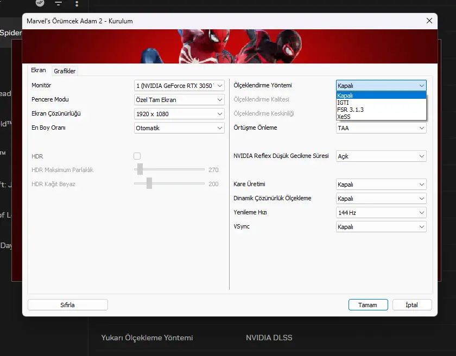Choose Kapalı in the open list
The width and height of the screenshot is (456, 356).
click(x=381, y=96)
